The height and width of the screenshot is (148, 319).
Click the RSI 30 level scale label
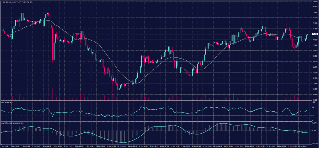click(313, 115)
